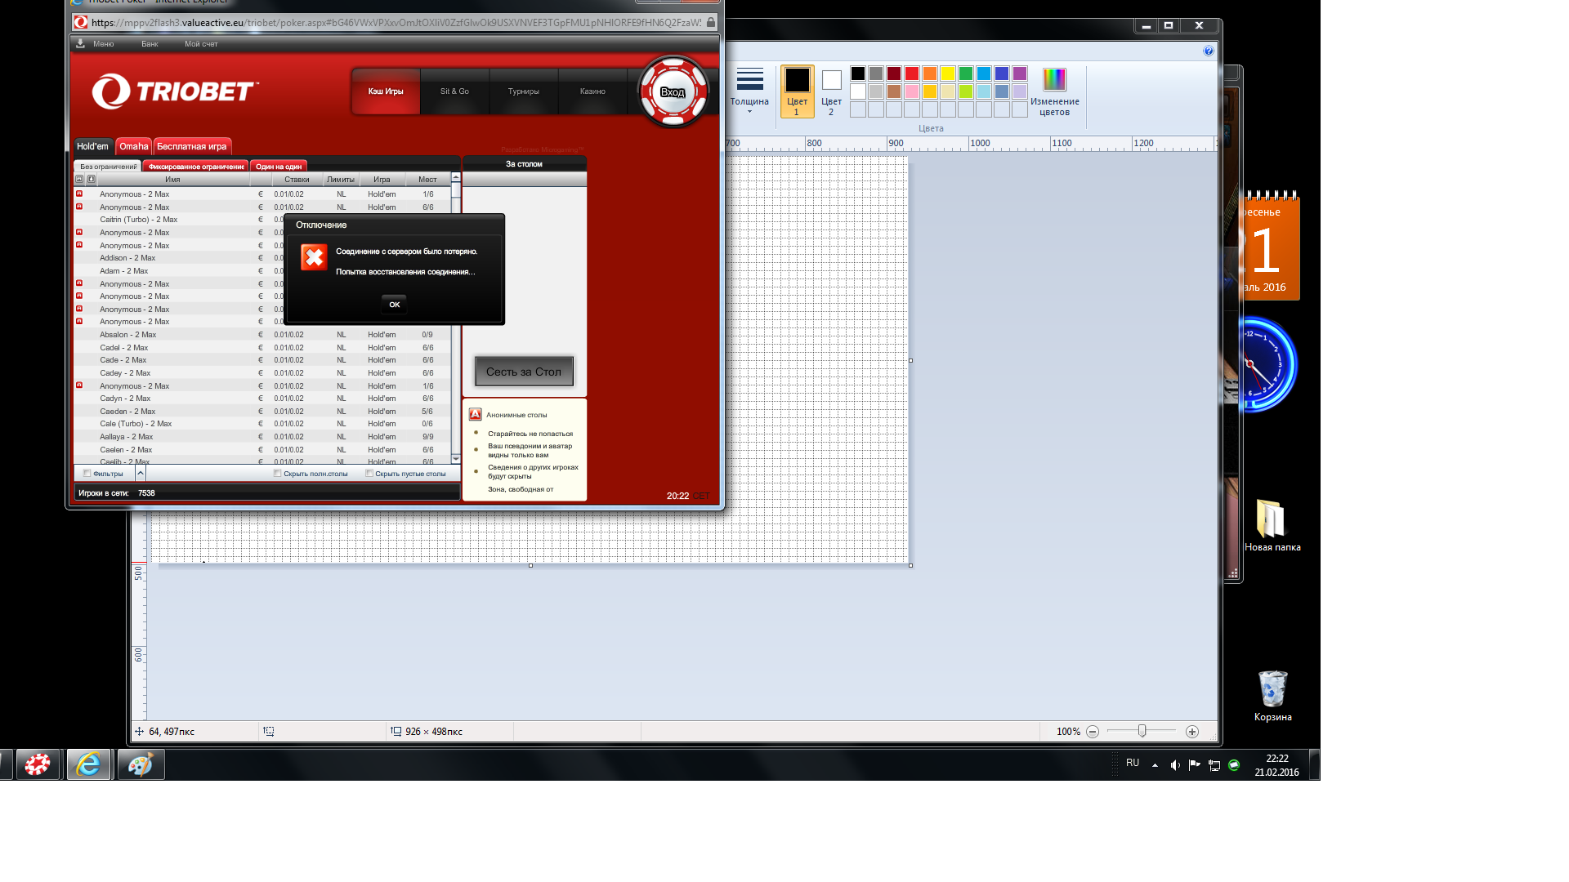Open the Казино section
The width and height of the screenshot is (1569, 882).
592,91
